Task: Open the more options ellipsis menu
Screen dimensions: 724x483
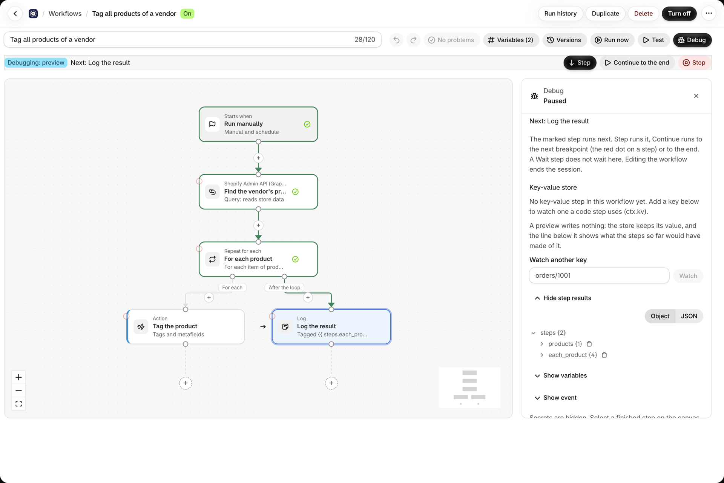Action: click(x=709, y=14)
